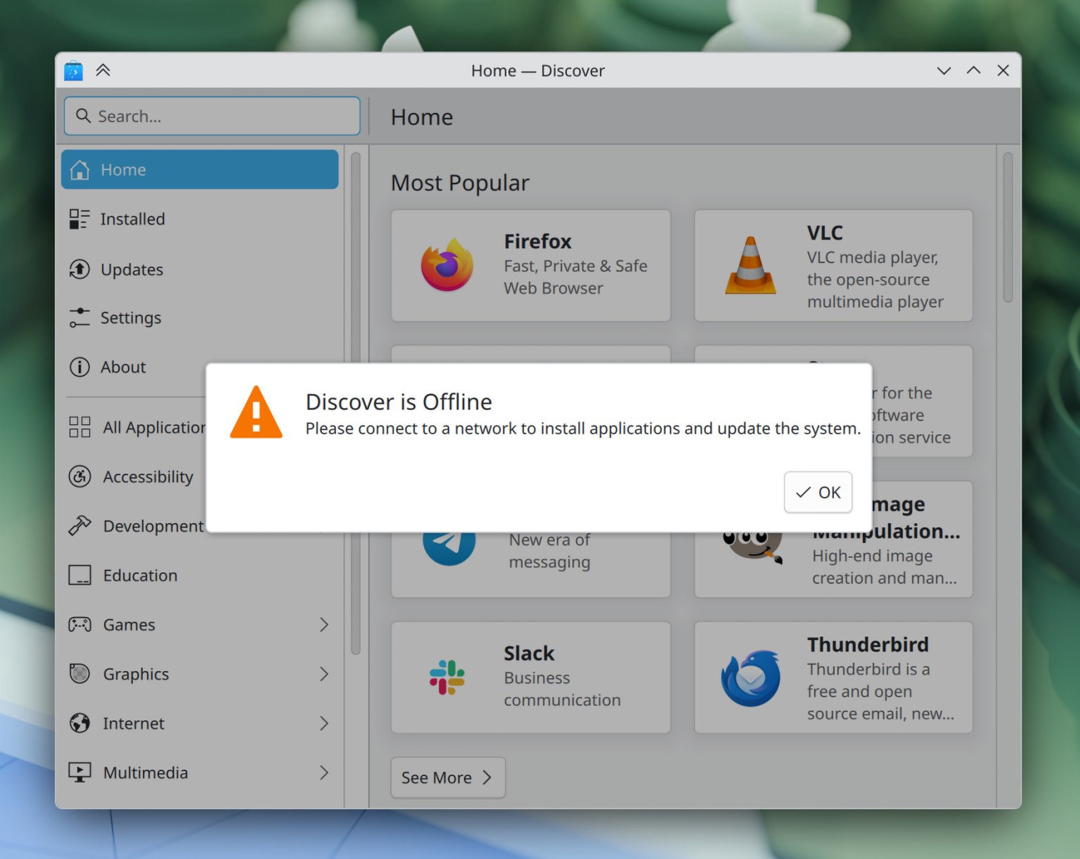Open the Settings sidebar entry
This screenshot has height=859, width=1080.
[200, 318]
